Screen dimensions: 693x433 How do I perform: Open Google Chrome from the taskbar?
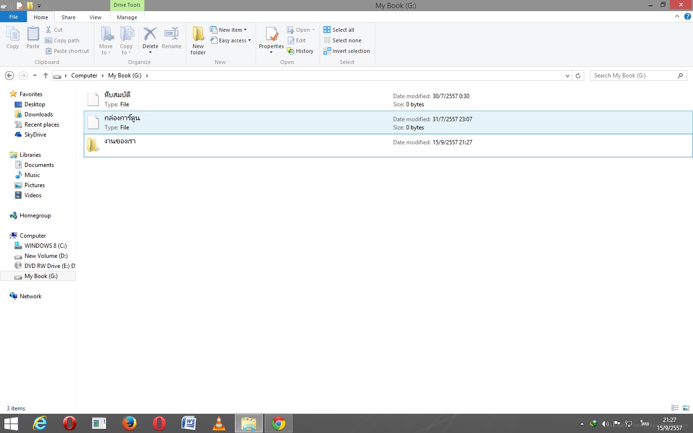pos(279,423)
